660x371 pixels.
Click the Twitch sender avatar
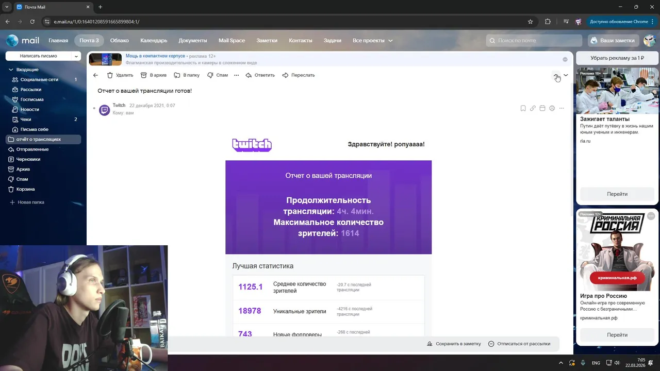pos(104,110)
